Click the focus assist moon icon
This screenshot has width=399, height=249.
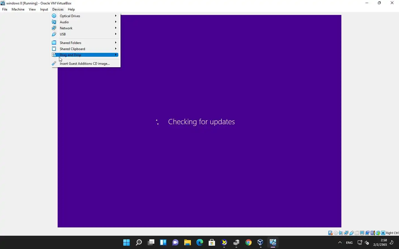[x=392, y=242]
